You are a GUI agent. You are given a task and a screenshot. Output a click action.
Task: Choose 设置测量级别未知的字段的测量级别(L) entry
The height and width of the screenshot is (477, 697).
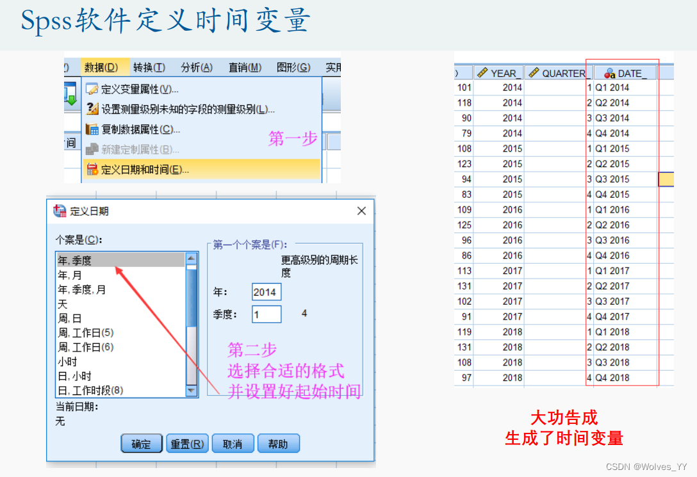(x=202, y=109)
